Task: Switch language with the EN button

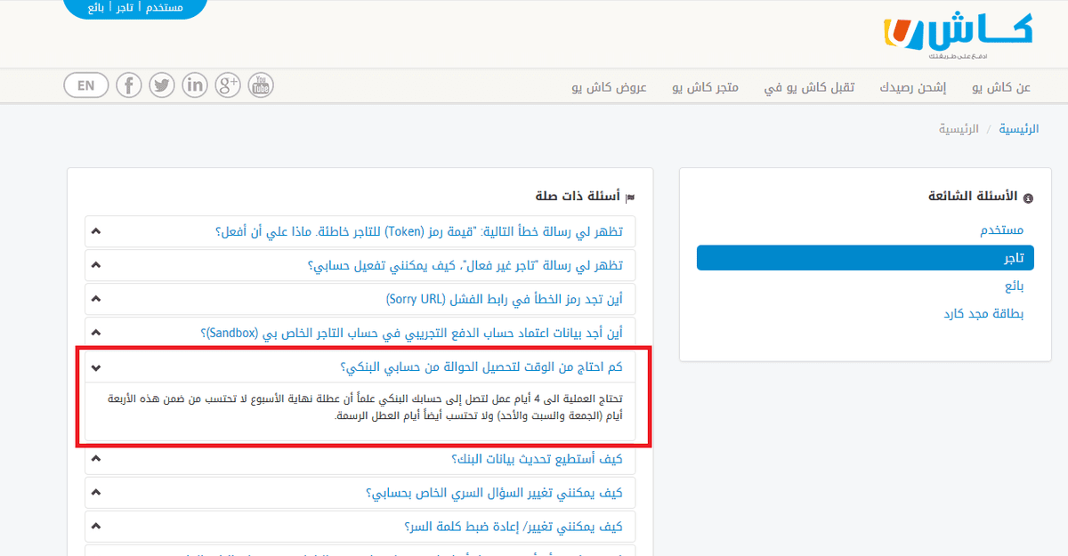Action: point(86,85)
